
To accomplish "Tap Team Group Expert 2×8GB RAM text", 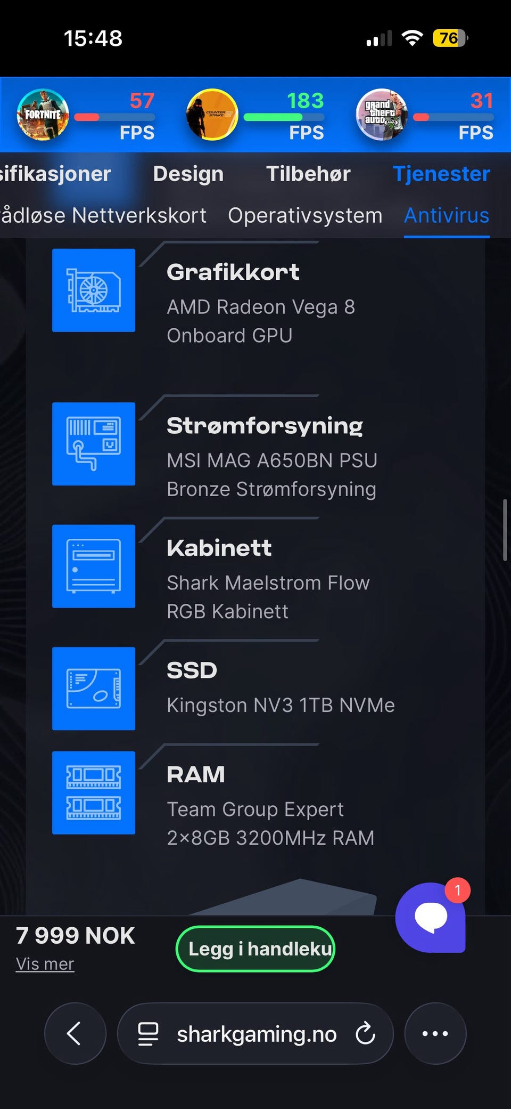I will (270, 823).
